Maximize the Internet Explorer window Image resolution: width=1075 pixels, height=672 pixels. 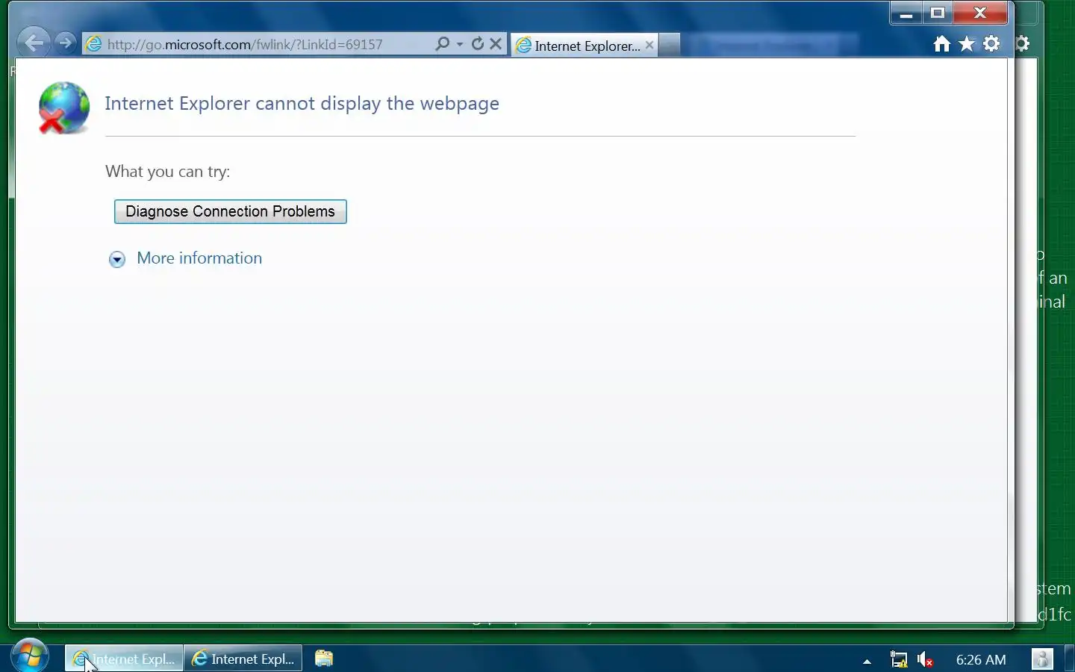coord(938,13)
